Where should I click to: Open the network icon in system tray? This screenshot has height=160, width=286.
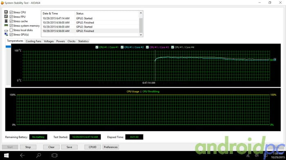(248, 156)
